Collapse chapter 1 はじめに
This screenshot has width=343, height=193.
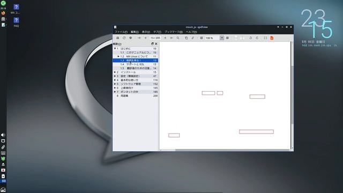(115, 49)
